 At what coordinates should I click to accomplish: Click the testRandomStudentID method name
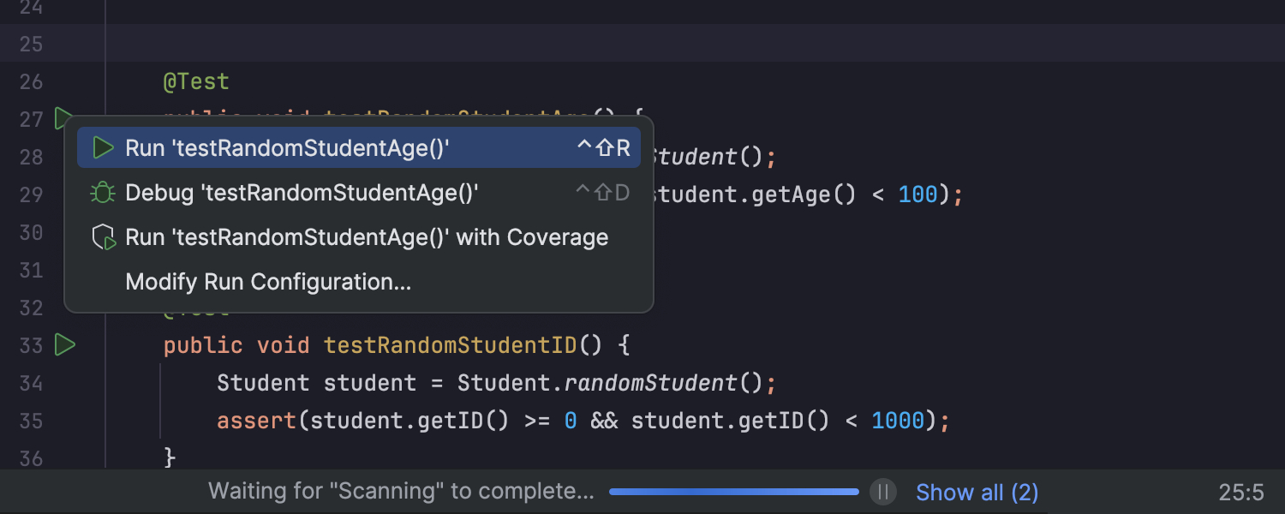pos(451,345)
